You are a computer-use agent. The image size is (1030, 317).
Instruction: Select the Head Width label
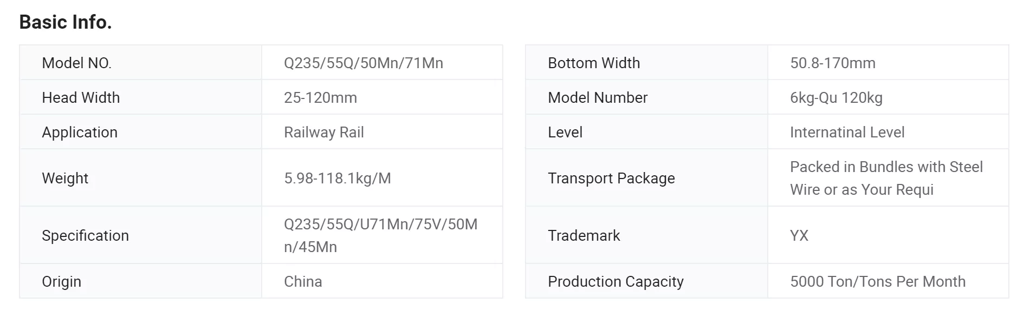pos(81,97)
